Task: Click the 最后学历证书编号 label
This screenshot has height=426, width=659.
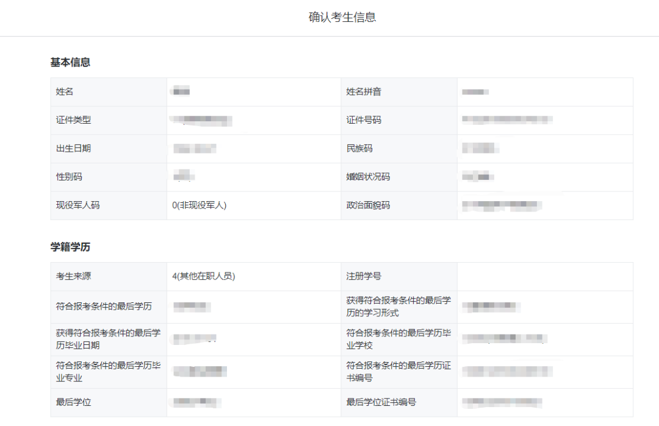Action: (x=398, y=371)
